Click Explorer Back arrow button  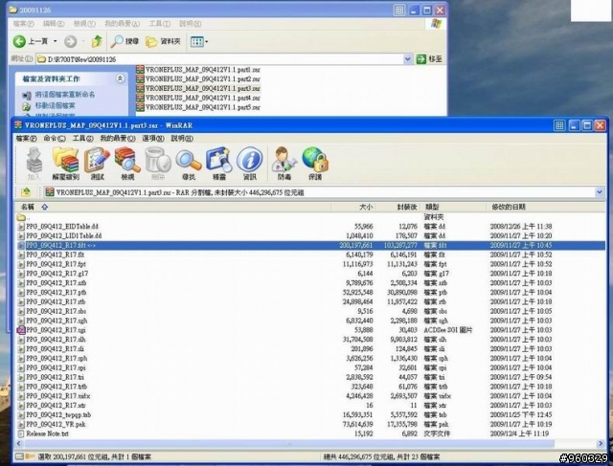30,41
